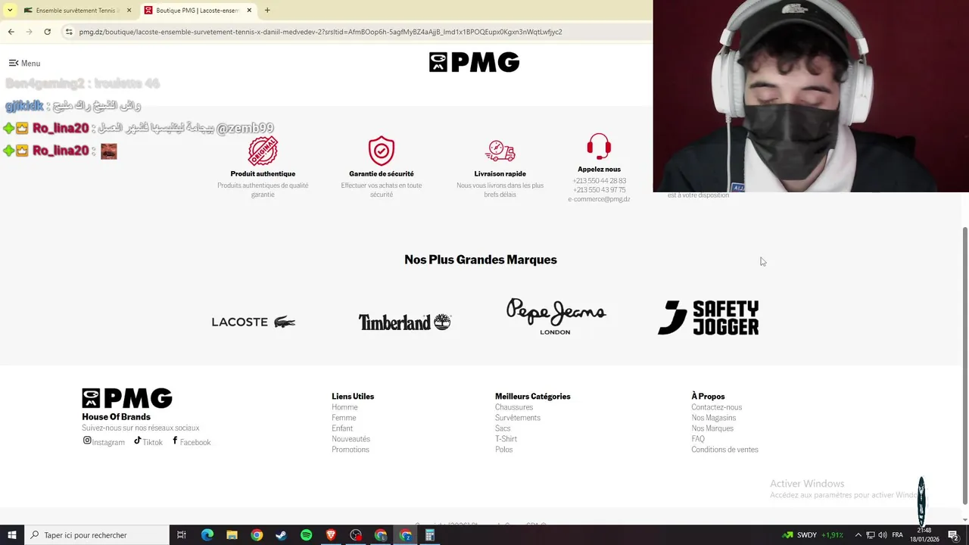969x545 pixels.
Task: Click the site information icon in address bar
Action: click(x=69, y=32)
